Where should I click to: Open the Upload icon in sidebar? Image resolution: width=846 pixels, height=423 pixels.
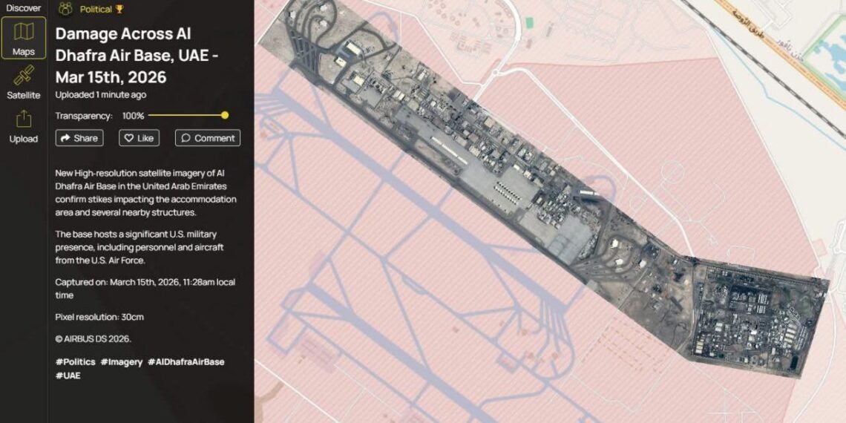[24, 119]
